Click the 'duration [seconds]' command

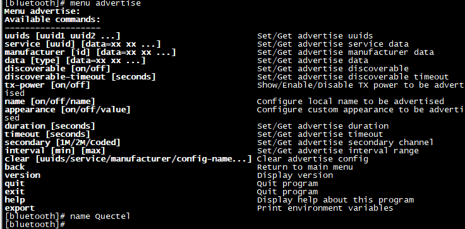50,126
